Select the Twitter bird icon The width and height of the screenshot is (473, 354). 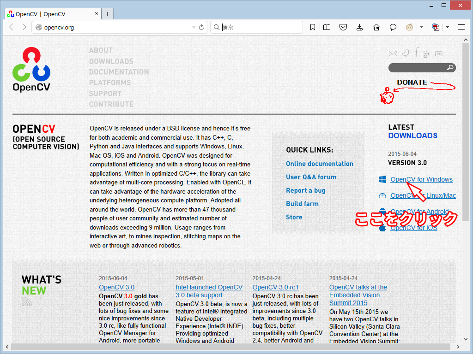coord(405,53)
